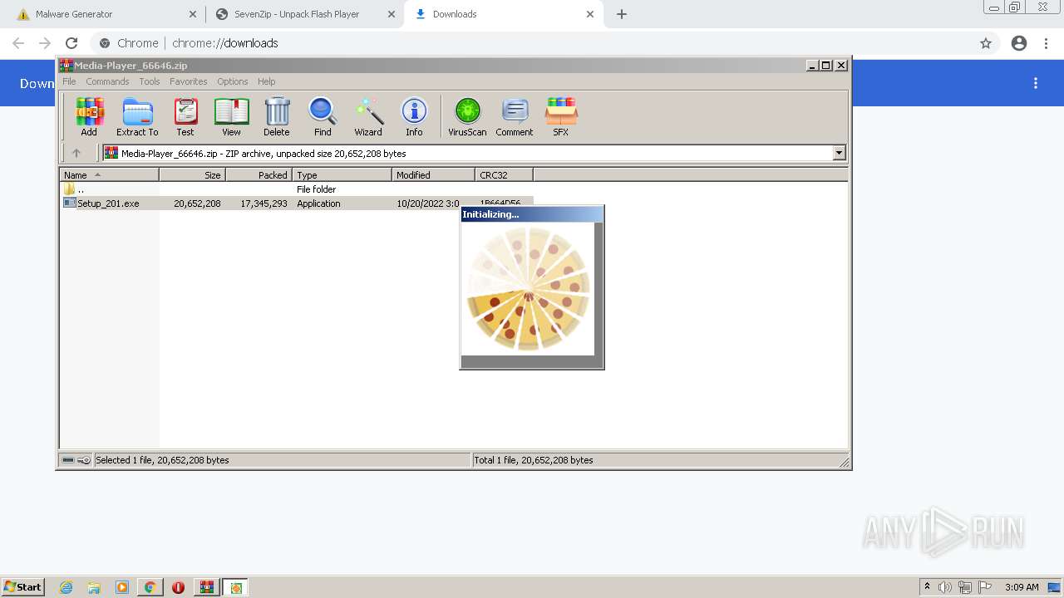The width and height of the screenshot is (1064, 598).
Task: Show hidden tray icons arrow
Action: [927, 586]
